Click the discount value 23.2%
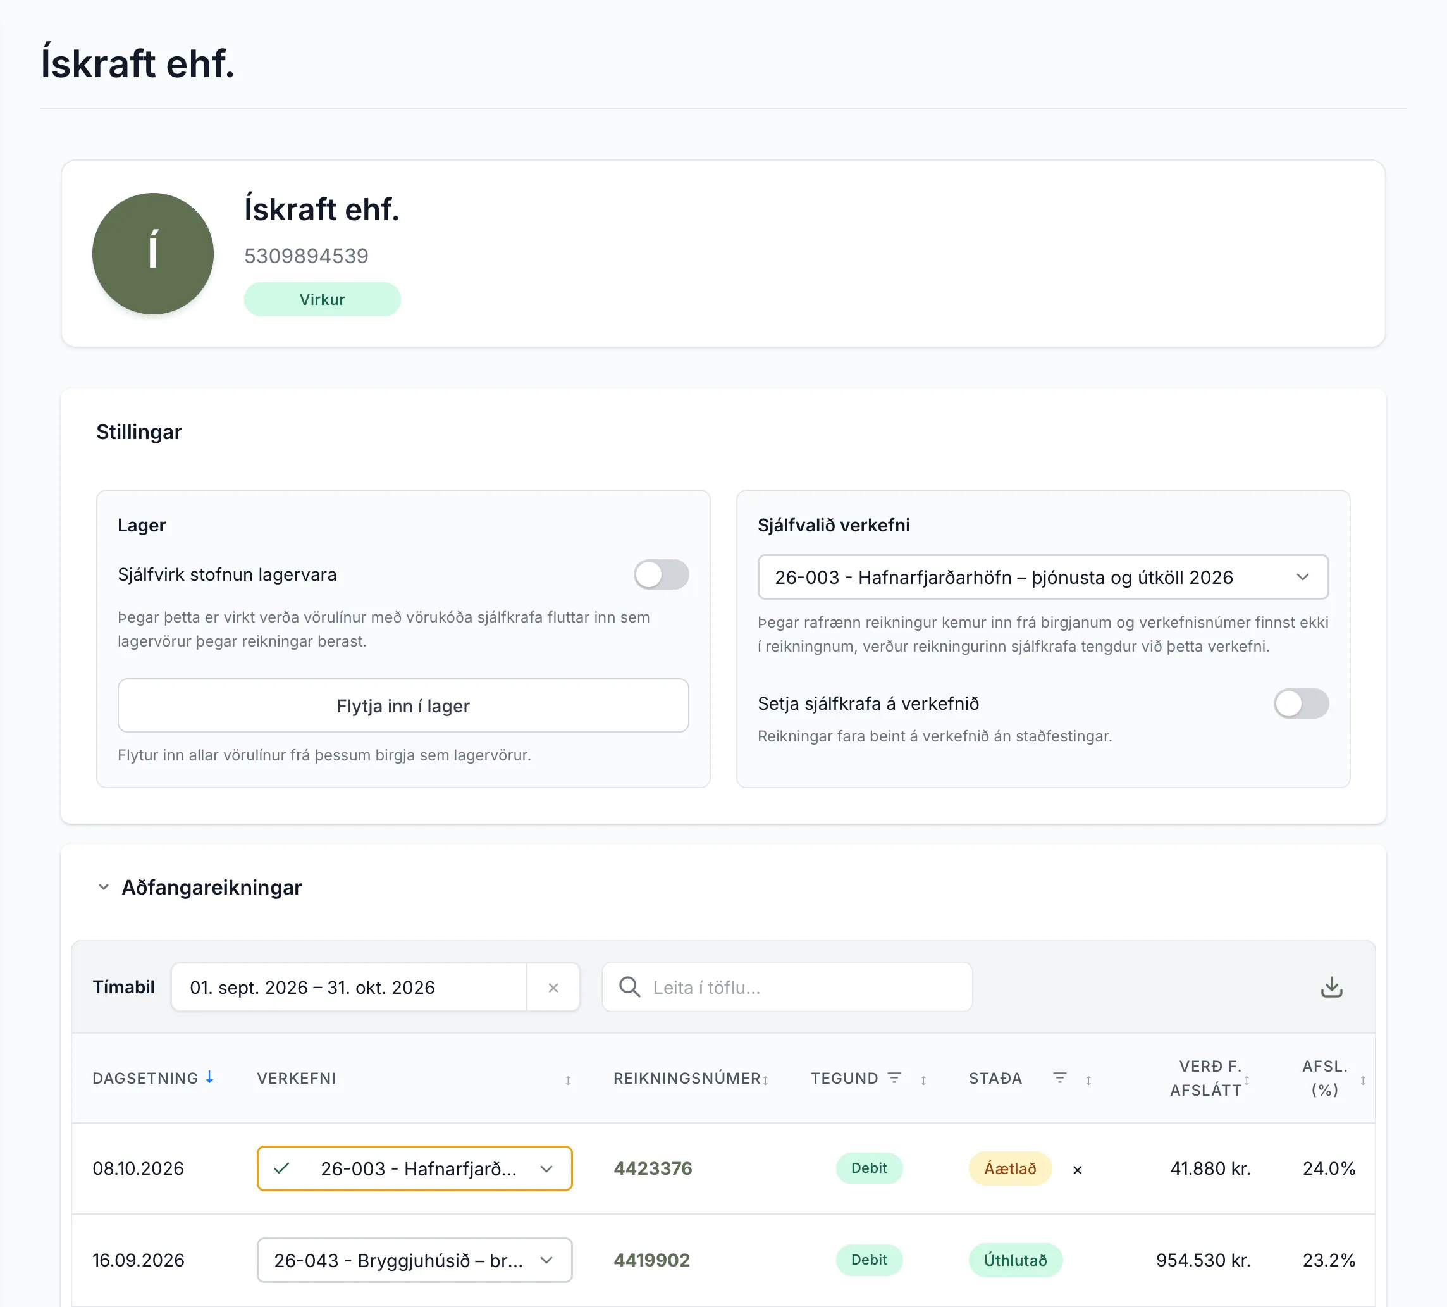 1329,1260
